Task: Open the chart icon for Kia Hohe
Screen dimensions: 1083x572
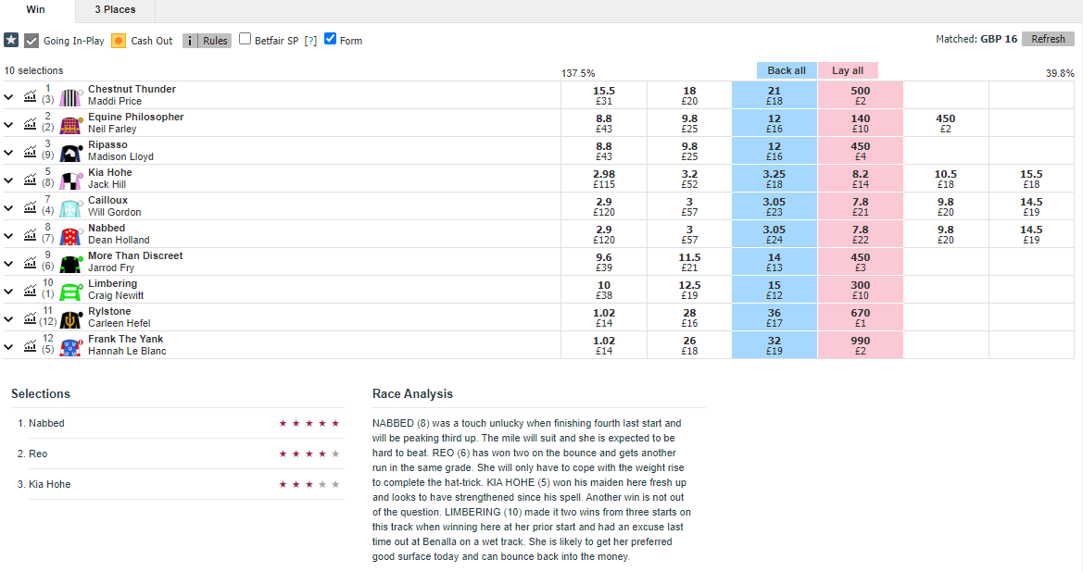Action: (x=30, y=180)
